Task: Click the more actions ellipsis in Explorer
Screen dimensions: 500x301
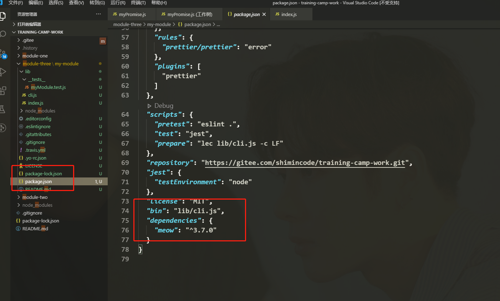Action: 98,14
